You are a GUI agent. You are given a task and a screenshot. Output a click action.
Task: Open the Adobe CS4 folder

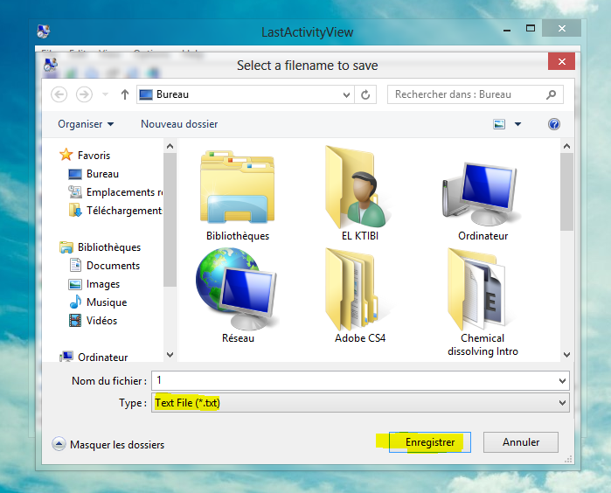click(x=359, y=289)
